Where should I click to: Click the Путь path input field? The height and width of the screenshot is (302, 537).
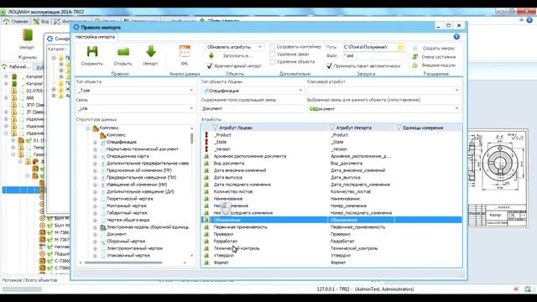[370, 47]
